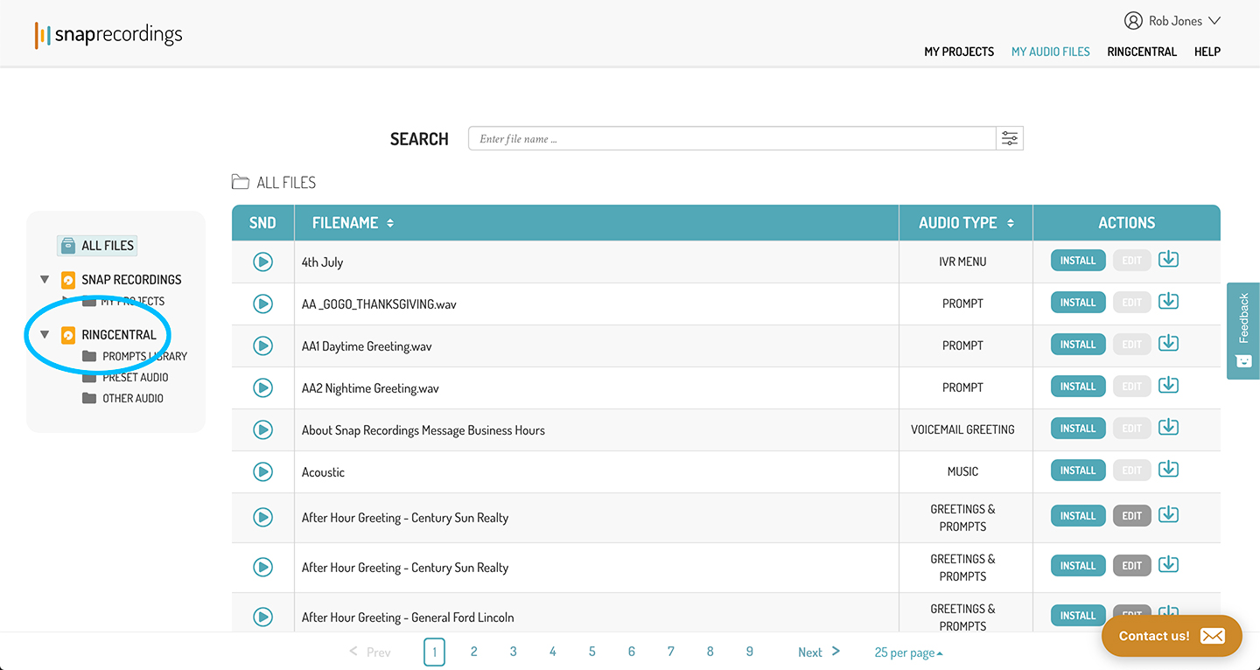Download AA _GOGO_THANKSGIVING.wav
This screenshot has width=1260, height=670.
coord(1168,302)
